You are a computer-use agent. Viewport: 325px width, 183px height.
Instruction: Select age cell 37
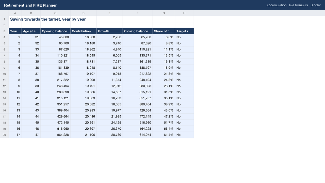coord(31,74)
